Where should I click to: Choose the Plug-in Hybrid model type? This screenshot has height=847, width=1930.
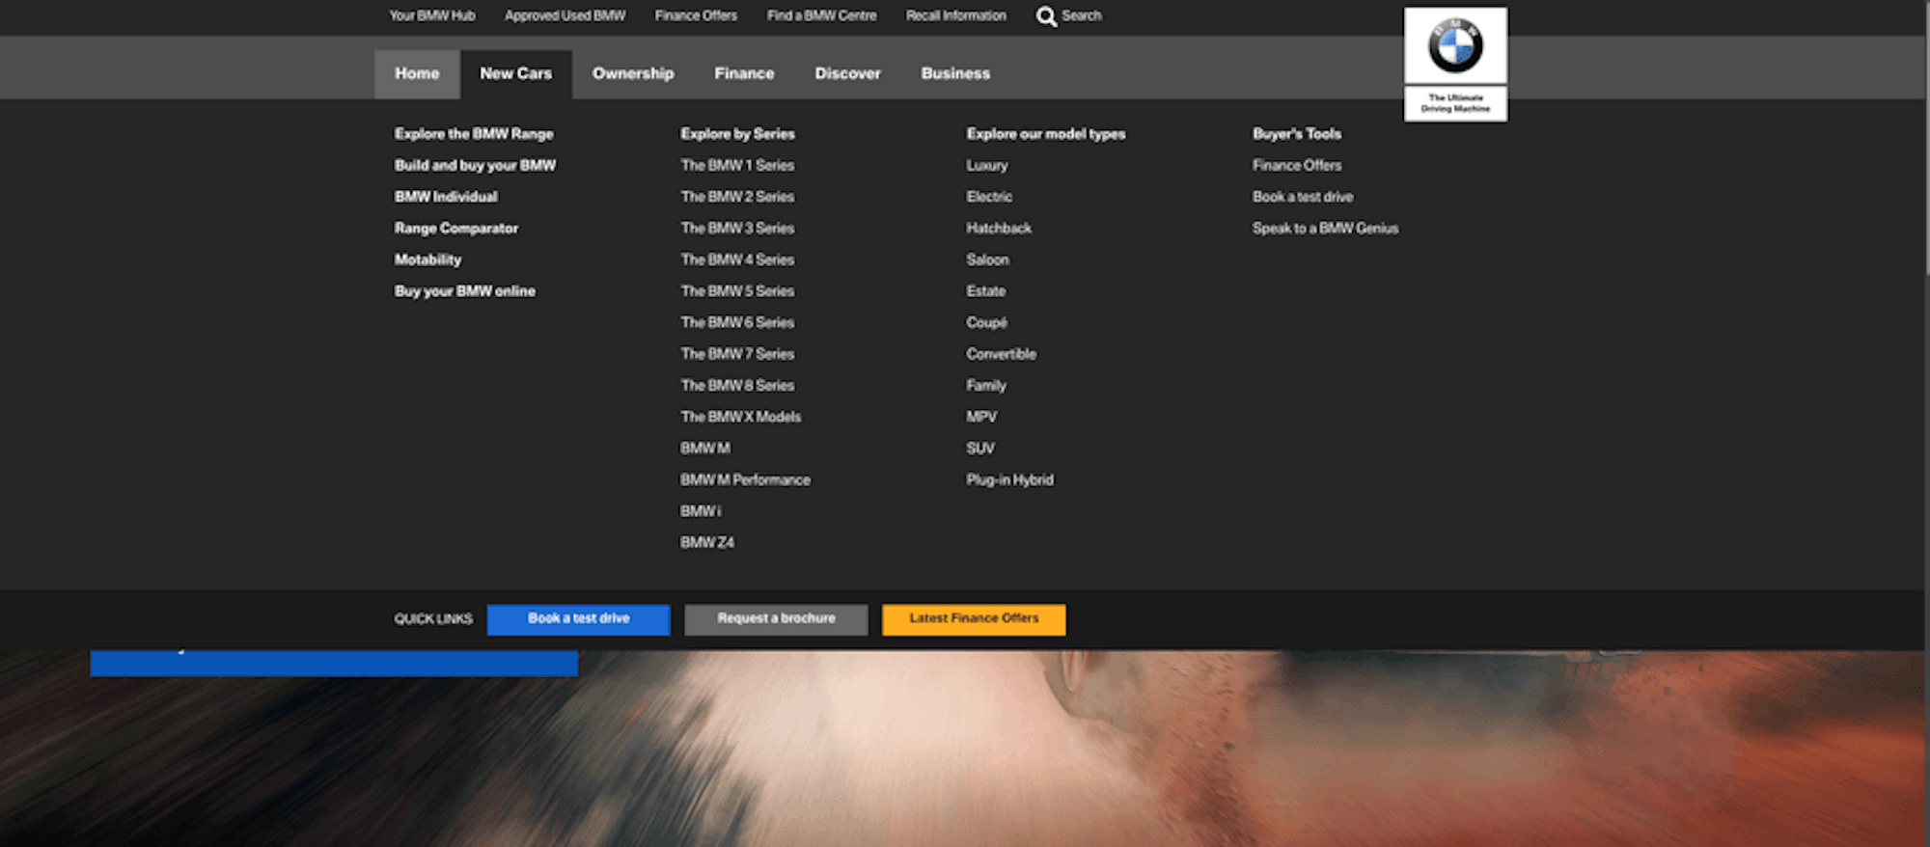[1009, 479]
